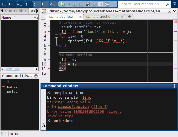178x137 pixels.
Task: Toggle breakpoint dash on line 6
Action: (49, 45)
